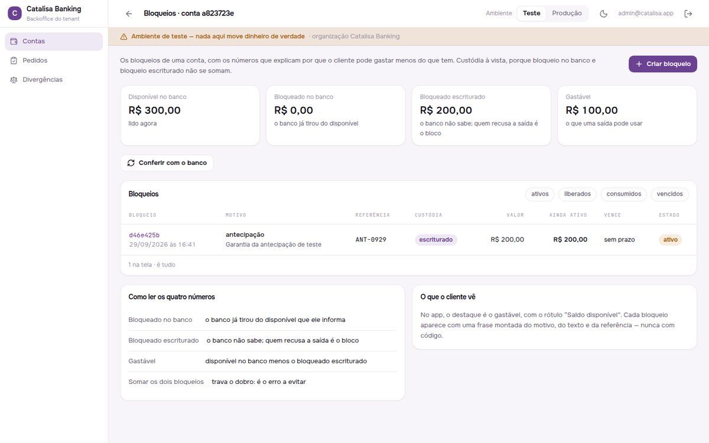Toggle dark mode with moon icon

pyautogui.click(x=603, y=14)
